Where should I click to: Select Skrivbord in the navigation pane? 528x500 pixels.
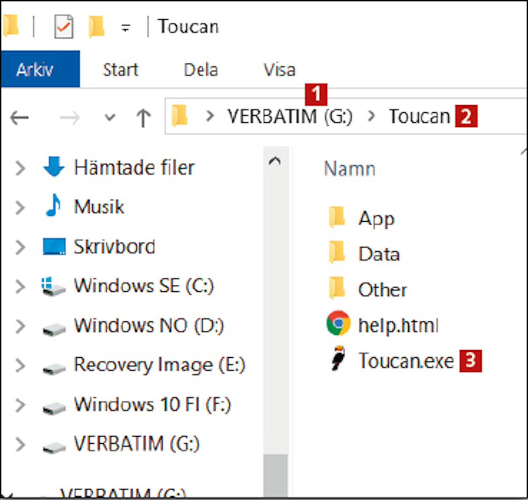pyautogui.click(x=114, y=247)
